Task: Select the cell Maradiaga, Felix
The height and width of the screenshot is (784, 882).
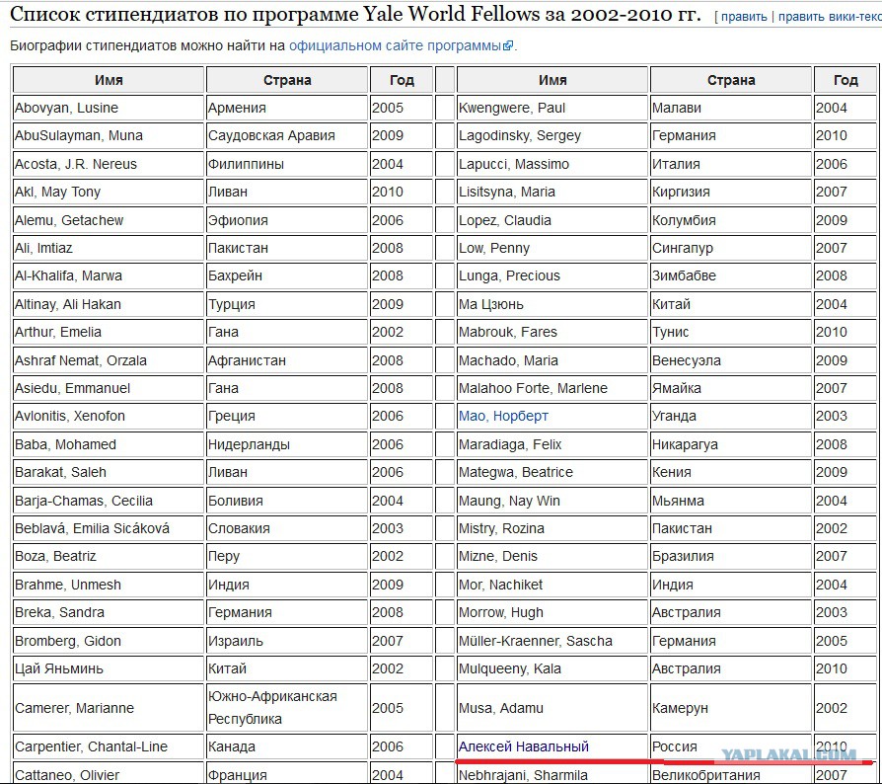Action: pos(552,444)
